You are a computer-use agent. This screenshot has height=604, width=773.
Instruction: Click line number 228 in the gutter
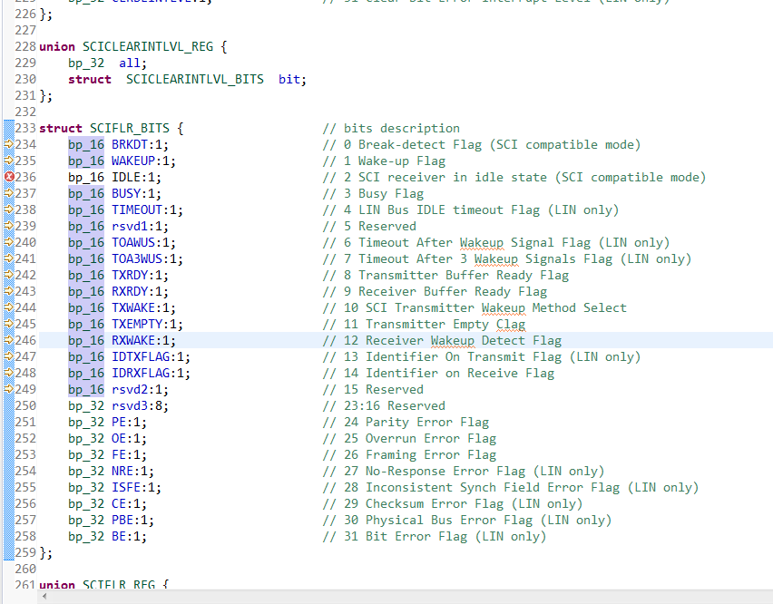[25, 46]
